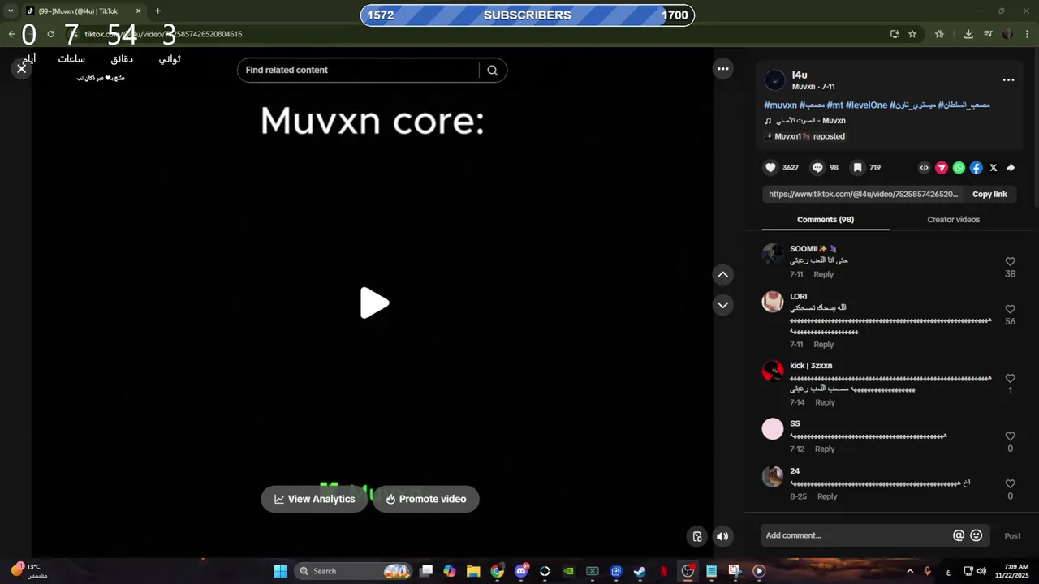Open the three-dot menu above the video
This screenshot has width=1039, height=584.
[722, 69]
